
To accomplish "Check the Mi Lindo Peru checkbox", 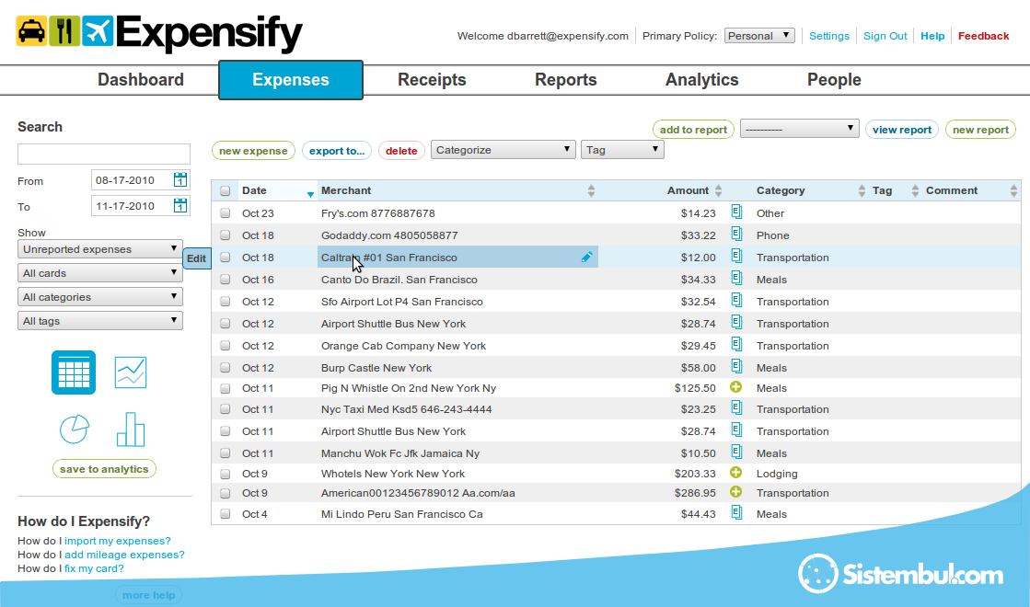I will [x=226, y=514].
